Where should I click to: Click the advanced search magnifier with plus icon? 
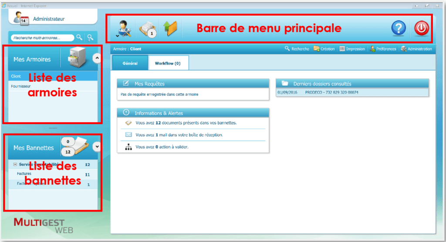pyautogui.click(x=91, y=38)
